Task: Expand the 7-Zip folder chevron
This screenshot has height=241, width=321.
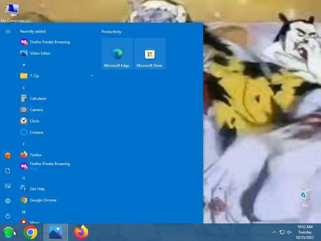Action: (x=92, y=76)
